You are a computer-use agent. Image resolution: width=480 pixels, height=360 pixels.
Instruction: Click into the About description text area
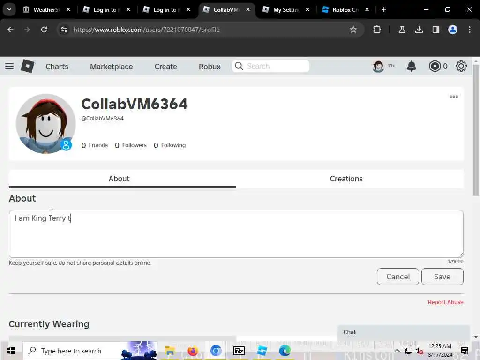pyautogui.click(x=236, y=233)
